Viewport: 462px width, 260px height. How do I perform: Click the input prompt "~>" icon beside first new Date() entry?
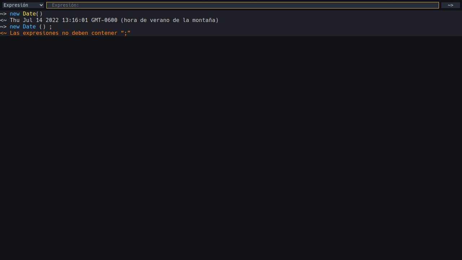tap(3, 14)
